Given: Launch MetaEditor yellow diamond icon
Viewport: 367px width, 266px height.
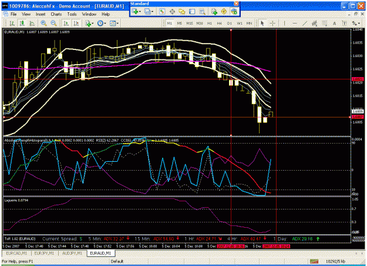Looking at the screenshot, I should [224, 11].
